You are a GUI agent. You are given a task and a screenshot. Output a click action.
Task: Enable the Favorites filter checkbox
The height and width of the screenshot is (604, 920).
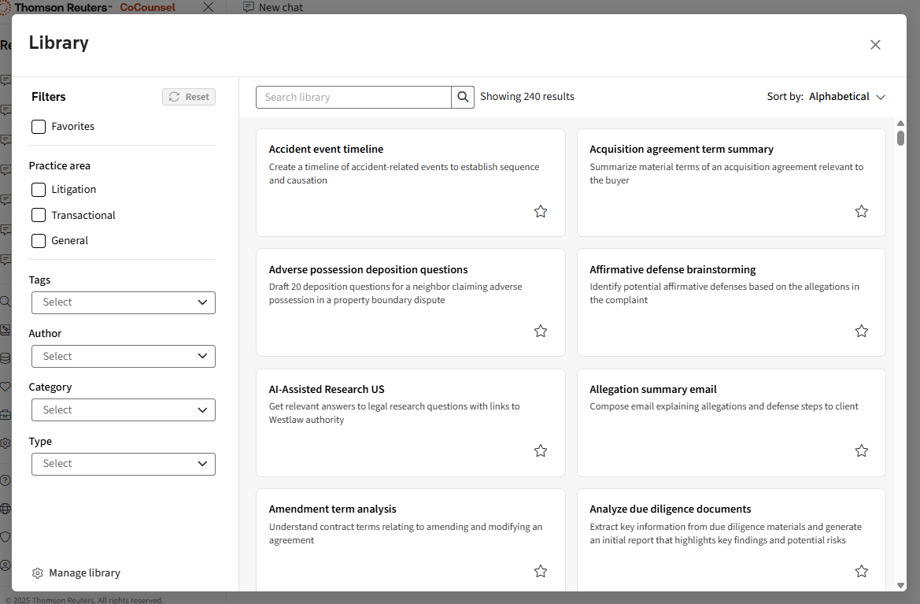(x=39, y=127)
